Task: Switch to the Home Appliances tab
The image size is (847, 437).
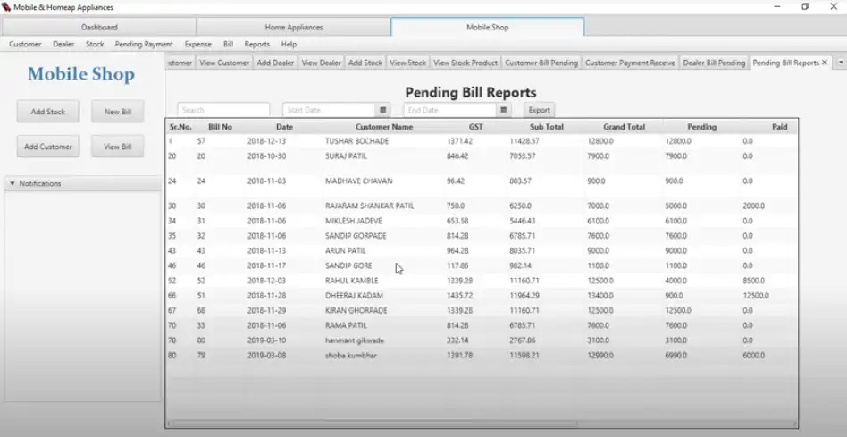Action: pyautogui.click(x=293, y=27)
